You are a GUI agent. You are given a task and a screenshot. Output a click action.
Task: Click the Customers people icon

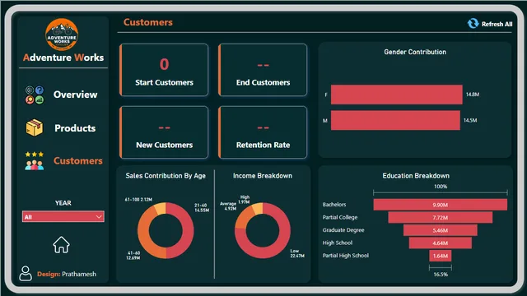click(35, 161)
